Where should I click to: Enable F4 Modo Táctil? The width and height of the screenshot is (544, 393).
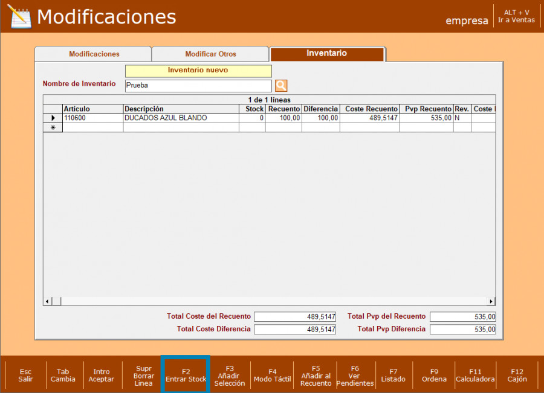pos(272,375)
